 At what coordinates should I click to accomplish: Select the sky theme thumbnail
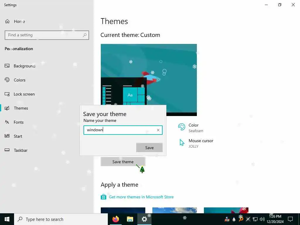(175, 210)
